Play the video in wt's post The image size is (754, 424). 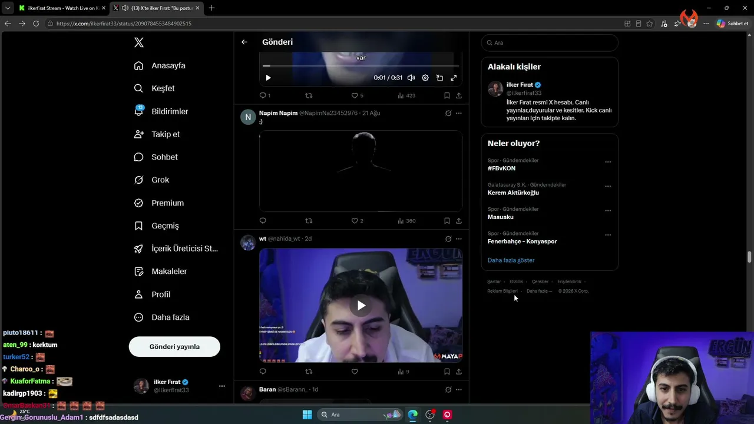[361, 305]
